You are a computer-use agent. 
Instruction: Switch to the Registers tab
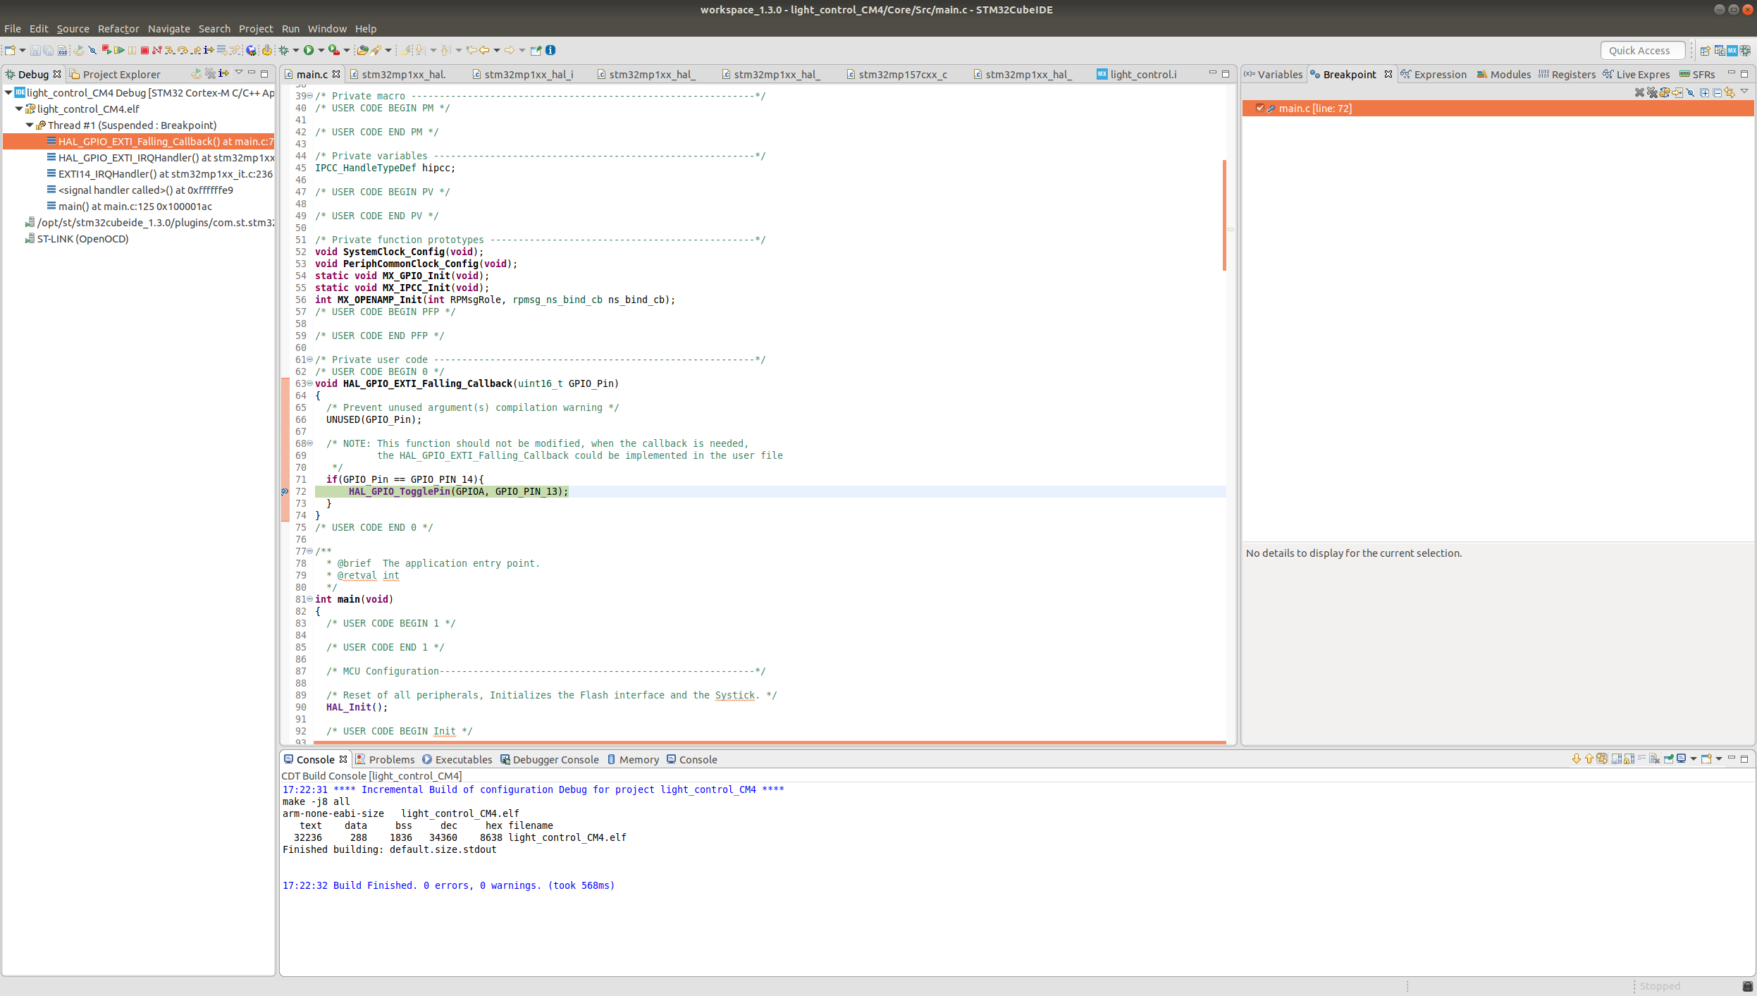[x=1567, y=74]
